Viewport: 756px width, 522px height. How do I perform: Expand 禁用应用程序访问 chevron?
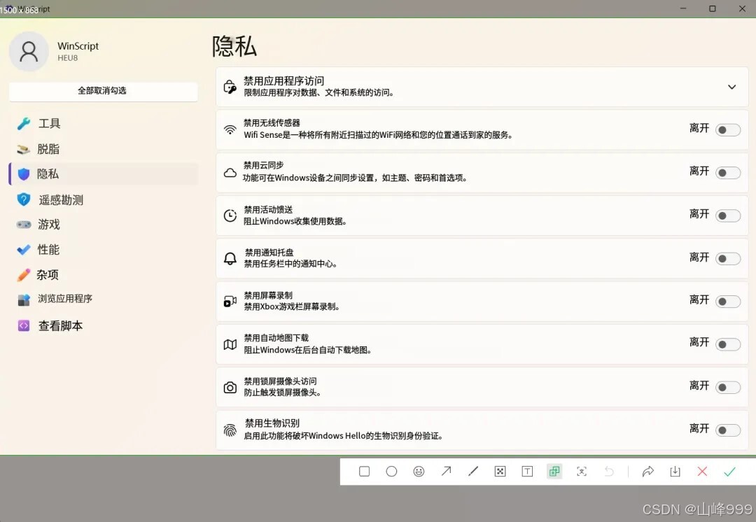pos(732,87)
